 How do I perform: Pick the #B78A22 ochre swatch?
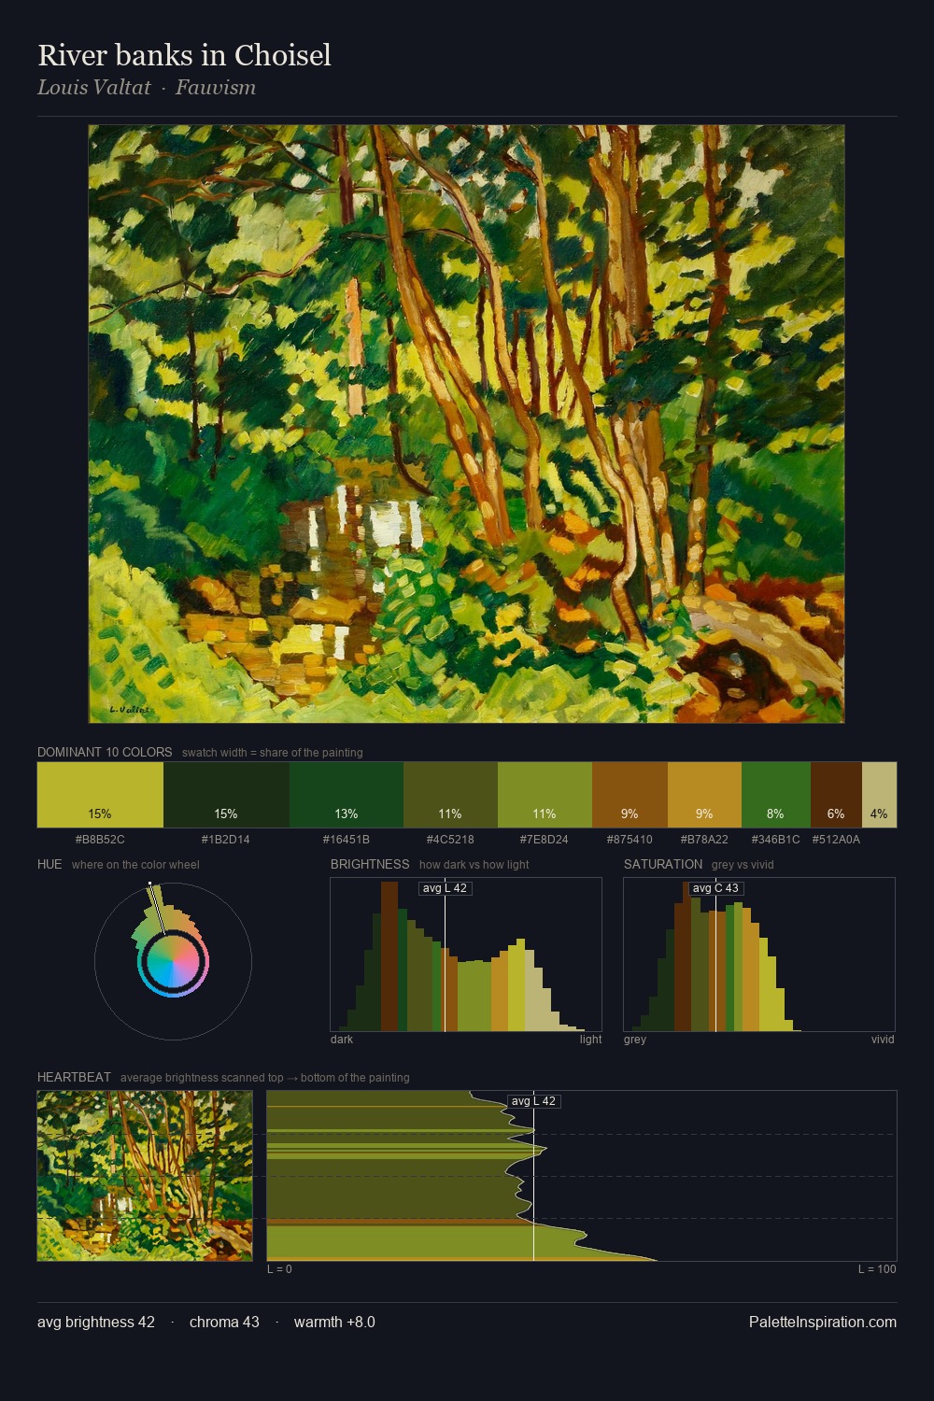[x=704, y=795]
